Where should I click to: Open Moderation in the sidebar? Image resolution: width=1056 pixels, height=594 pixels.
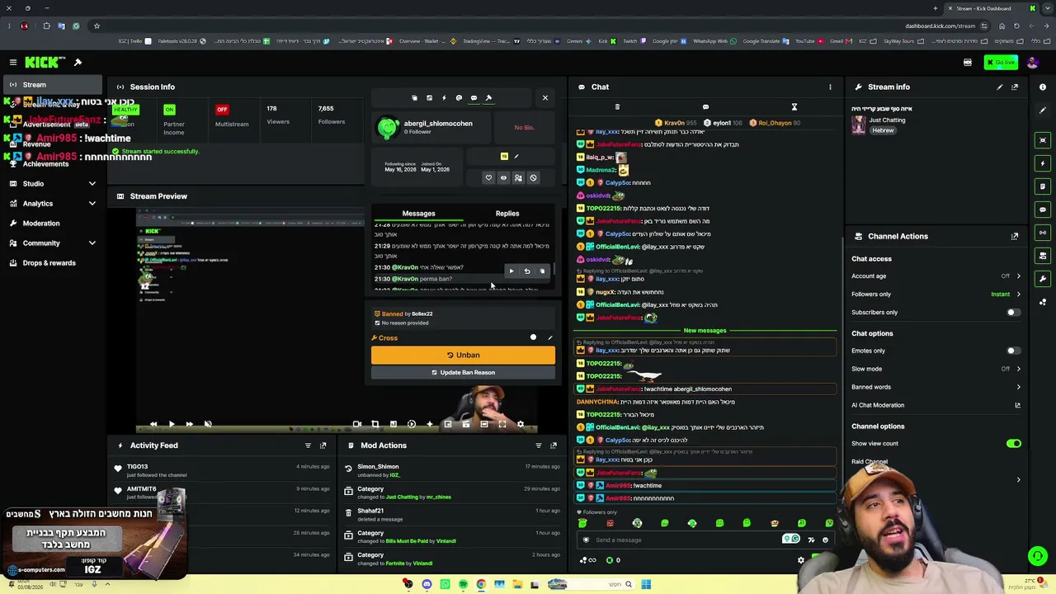53,223
